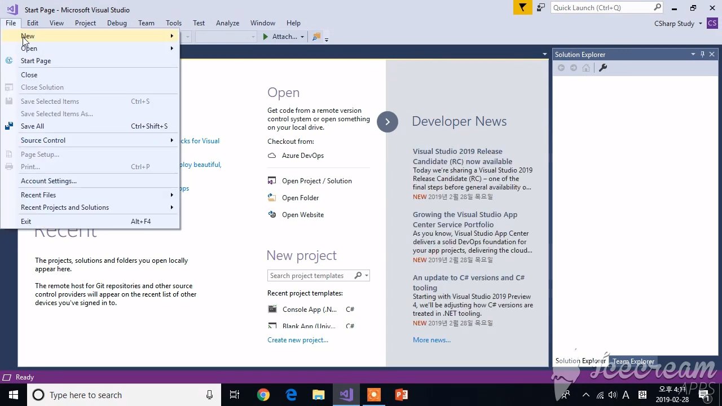Open Visual Studio 2019 Release Candidate news
The width and height of the screenshot is (722, 406).
click(463, 156)
